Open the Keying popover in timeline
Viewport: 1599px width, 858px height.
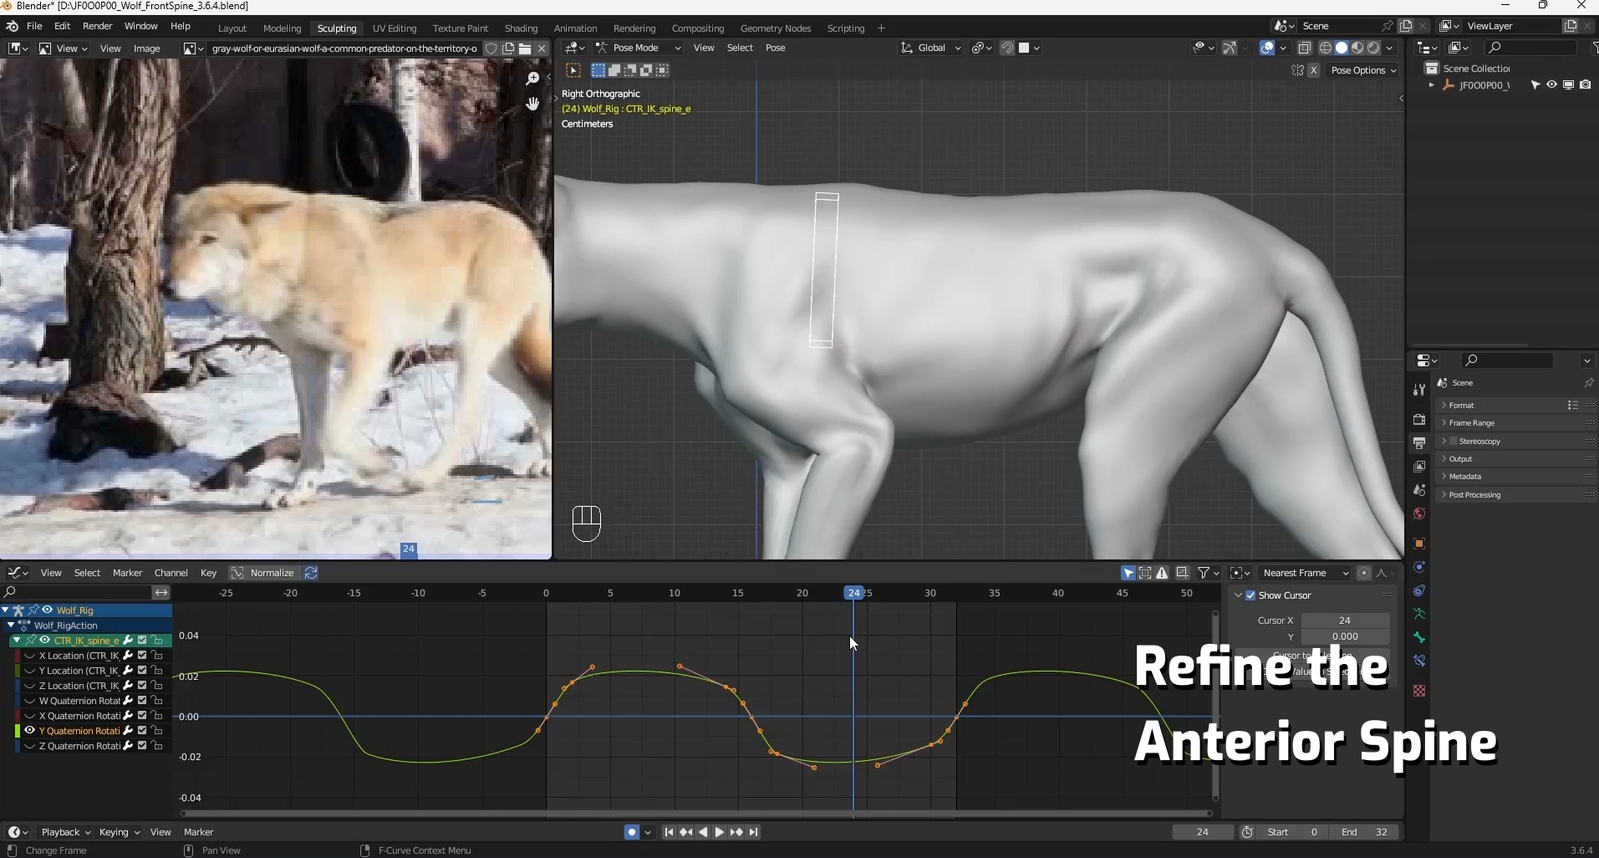119,832
